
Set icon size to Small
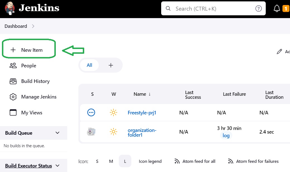click(x=97, y=161)
